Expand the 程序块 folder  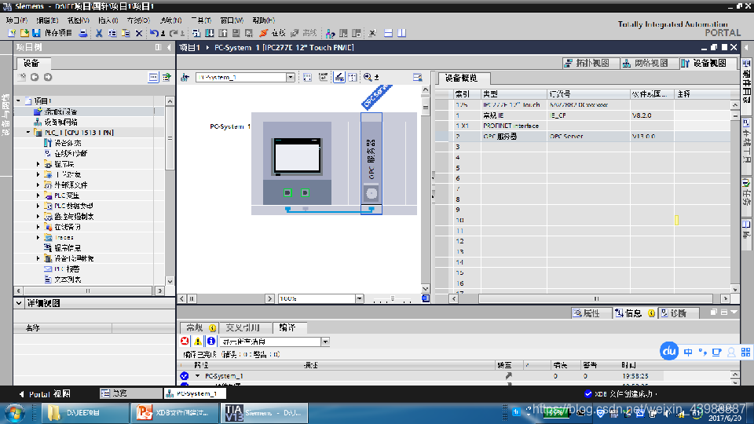tap(38, 164)
